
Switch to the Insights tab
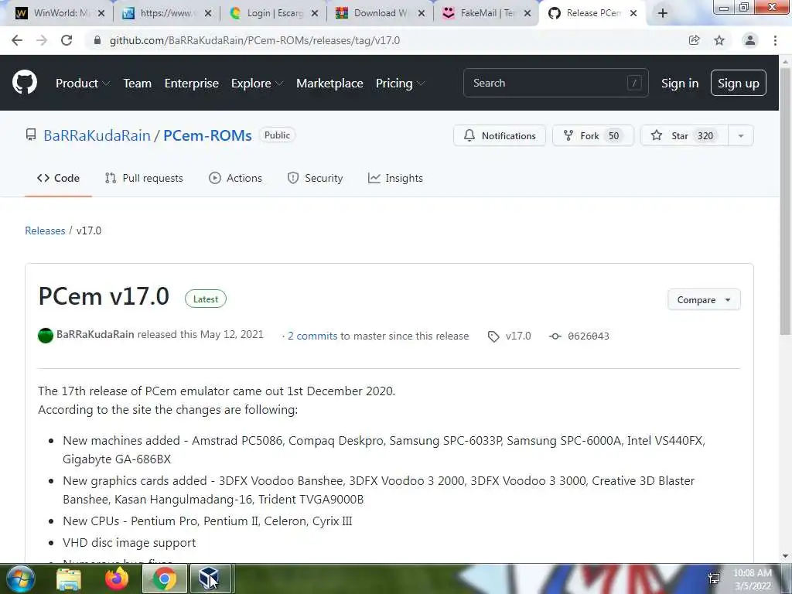pos(395,178)
